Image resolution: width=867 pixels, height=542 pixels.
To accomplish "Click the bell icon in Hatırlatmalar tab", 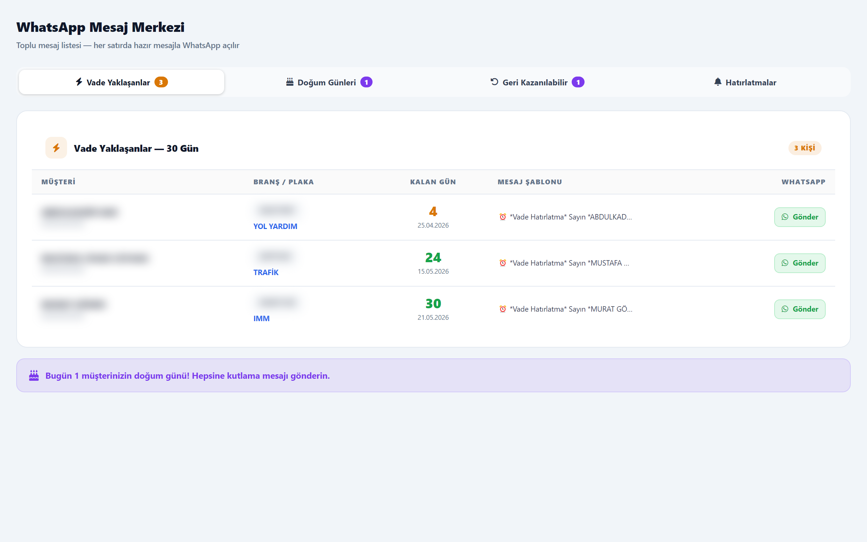I will pyautogui.click(x=718, y=82).
